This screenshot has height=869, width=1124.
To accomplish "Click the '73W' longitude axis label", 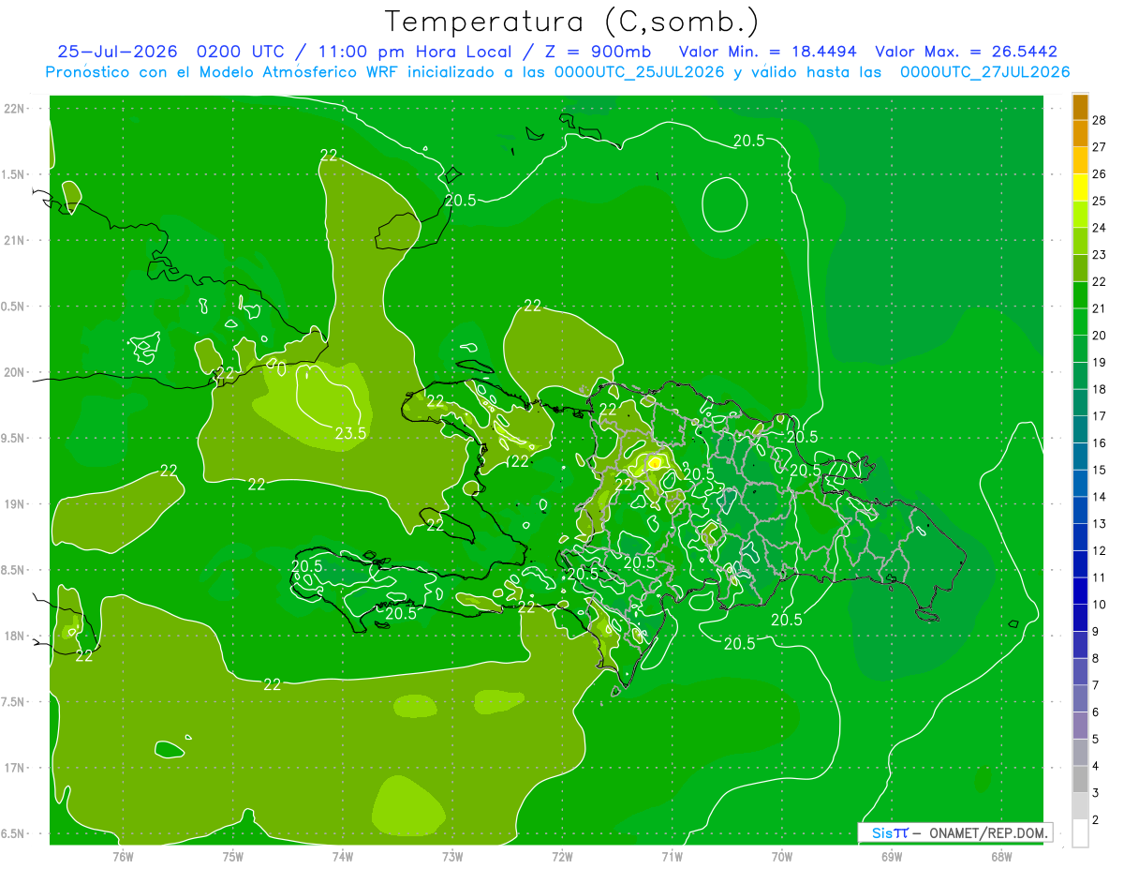I will [452, 856].
